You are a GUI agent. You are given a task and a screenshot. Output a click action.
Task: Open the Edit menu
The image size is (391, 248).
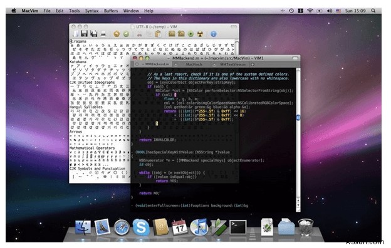[60, 11]
